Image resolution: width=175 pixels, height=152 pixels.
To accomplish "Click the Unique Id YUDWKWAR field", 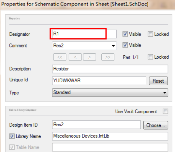I will click(99, 81).
